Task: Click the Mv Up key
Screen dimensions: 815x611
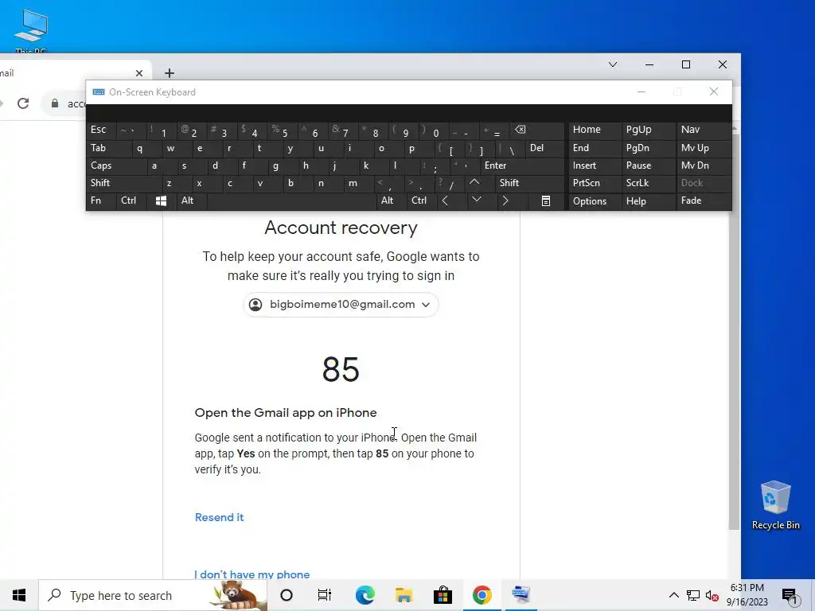Action: 704,148
